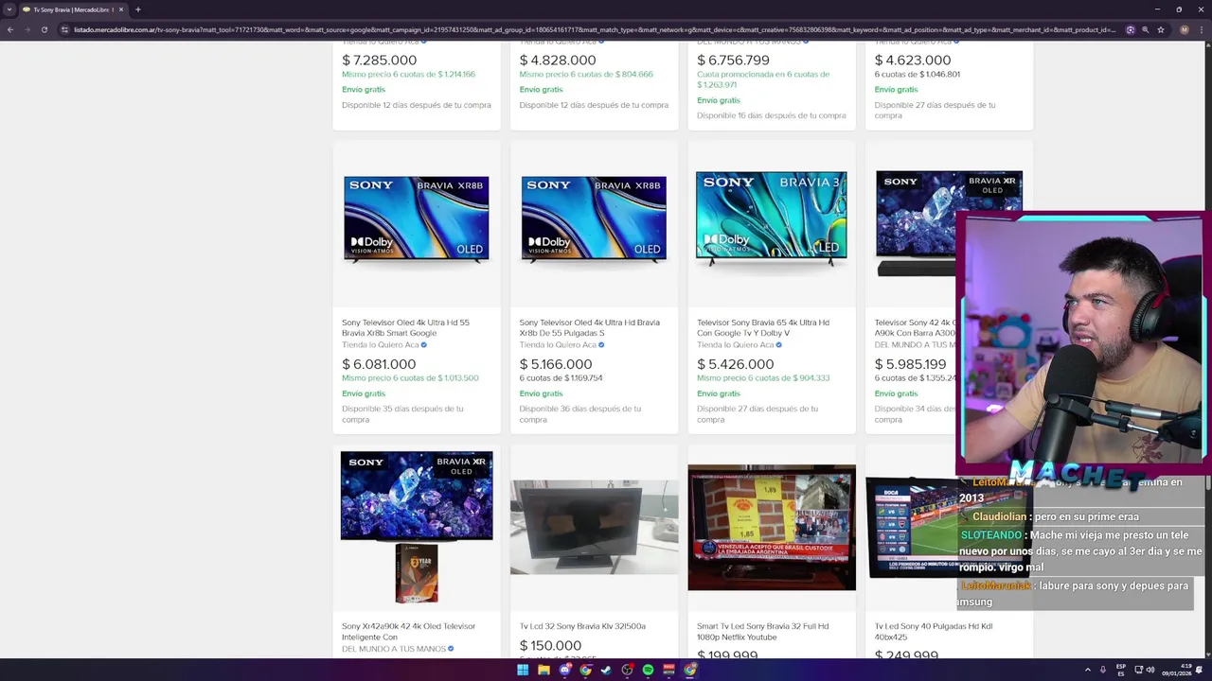This screenshot has height=681, width=1212.
Task: Open OBS Studio from the taskbar
Action: pyautogui.click(x=627, y=670)
